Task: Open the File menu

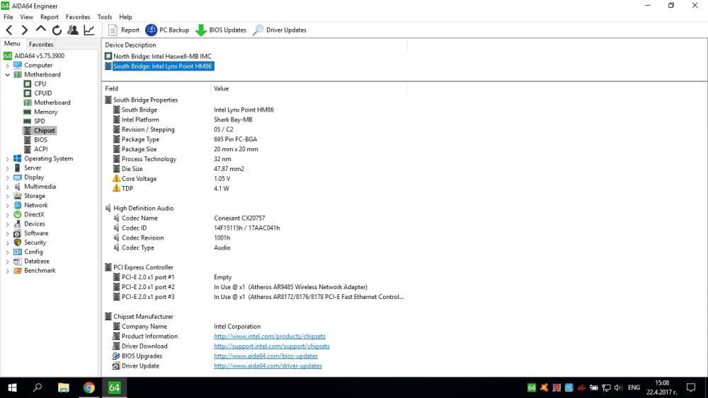Action: tap(8, 17)
